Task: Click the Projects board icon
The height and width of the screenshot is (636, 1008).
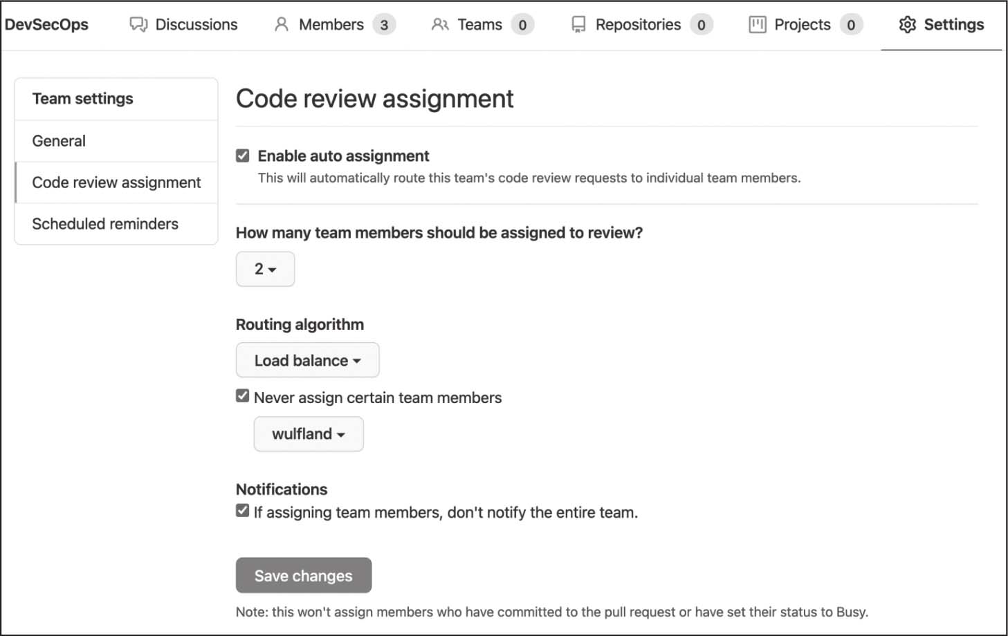Action: click(758, 25)
